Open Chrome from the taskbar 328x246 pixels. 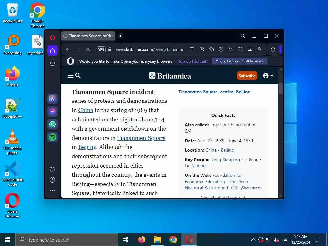tap(173, 240)
